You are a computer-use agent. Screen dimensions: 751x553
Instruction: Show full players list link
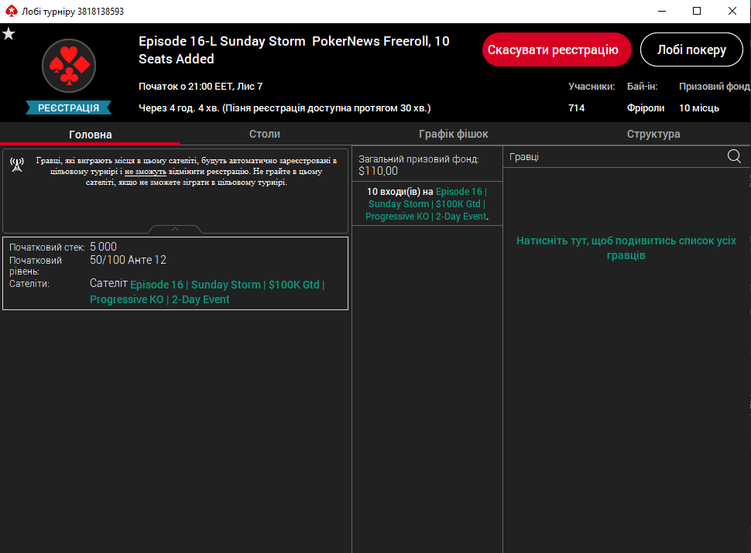point(626,247)
